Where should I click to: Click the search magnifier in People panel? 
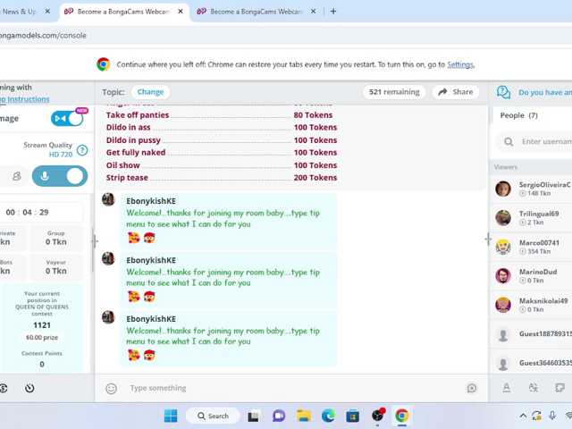(509, 141)
